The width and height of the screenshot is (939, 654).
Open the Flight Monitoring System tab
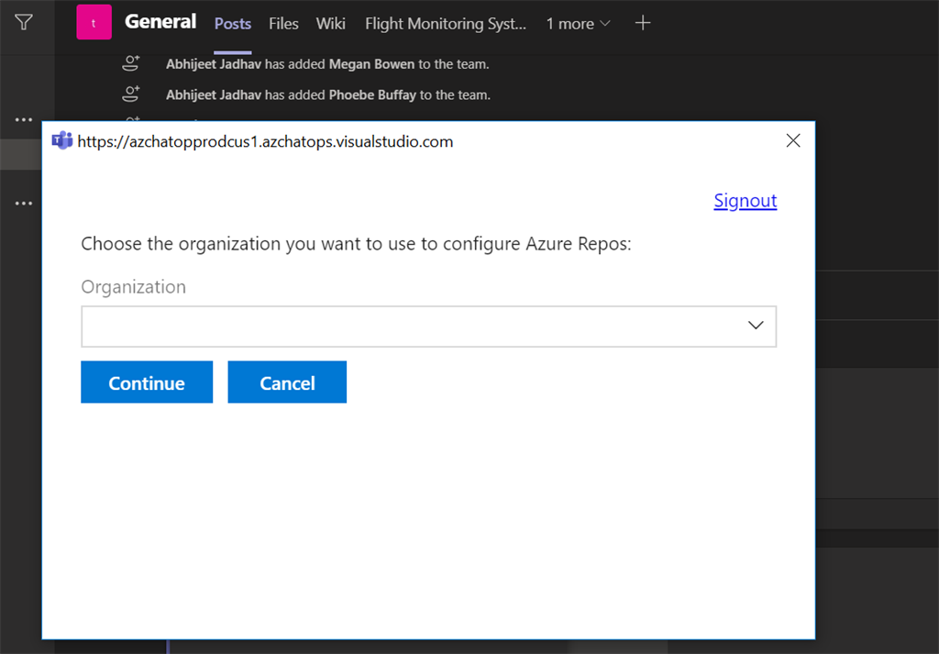point(446,24)
